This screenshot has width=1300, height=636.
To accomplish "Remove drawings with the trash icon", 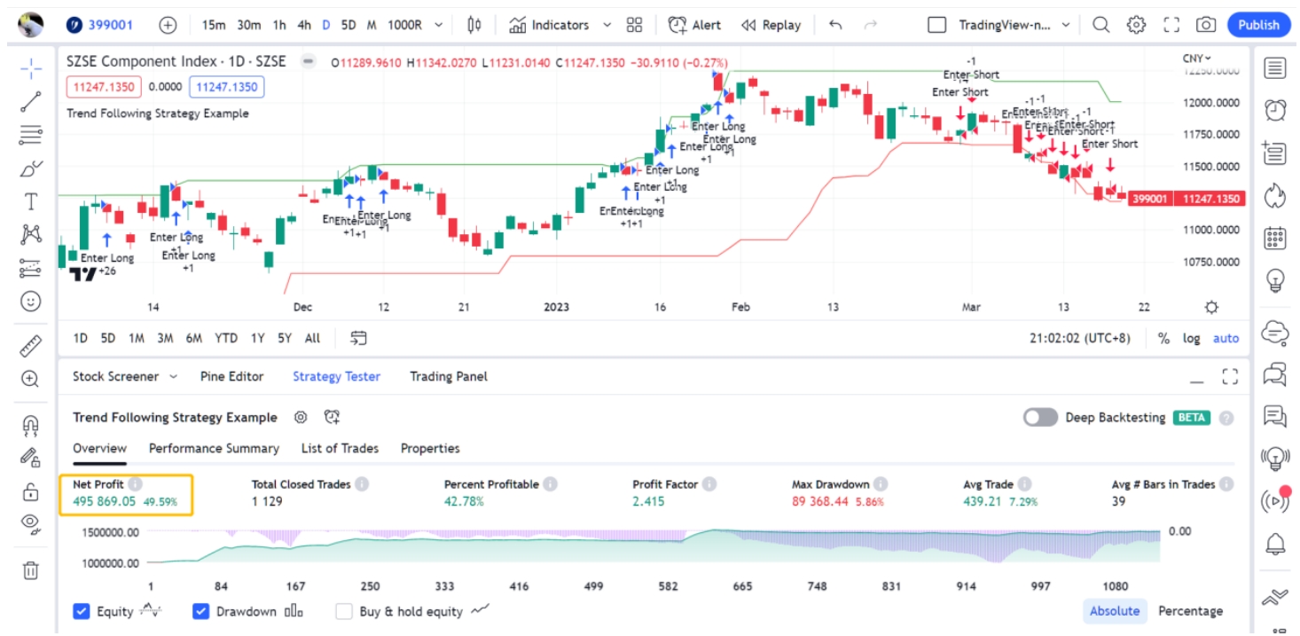I will (31, 569).
